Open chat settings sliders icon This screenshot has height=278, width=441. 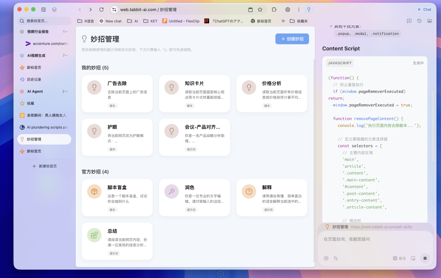[336, 258]
